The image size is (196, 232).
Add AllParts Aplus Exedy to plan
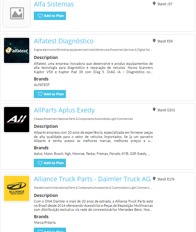pyautogui.click(x=50, y=163)
